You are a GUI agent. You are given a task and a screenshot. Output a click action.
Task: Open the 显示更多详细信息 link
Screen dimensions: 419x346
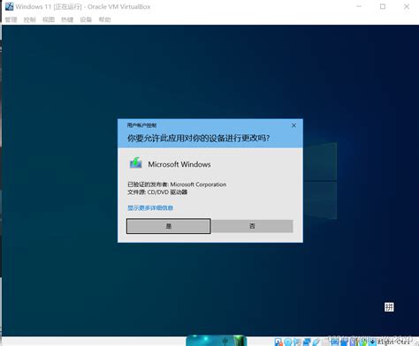[150, 207]
